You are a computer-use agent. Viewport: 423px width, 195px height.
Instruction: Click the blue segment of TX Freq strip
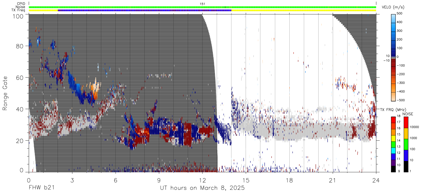(x=144, y=10)
